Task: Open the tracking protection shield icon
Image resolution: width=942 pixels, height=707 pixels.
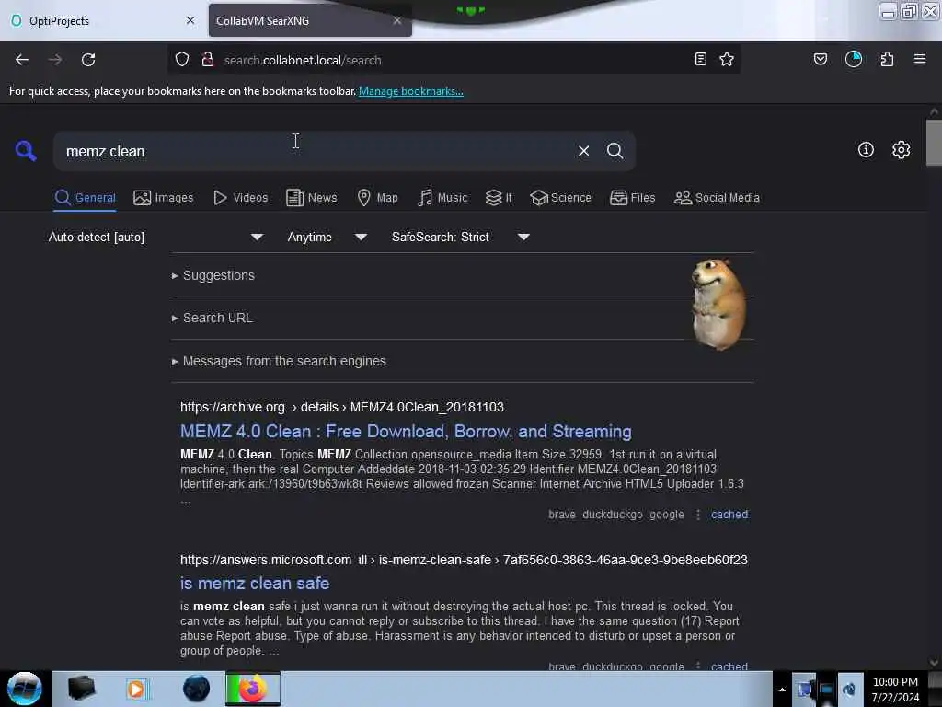Action: pos(182,60)
